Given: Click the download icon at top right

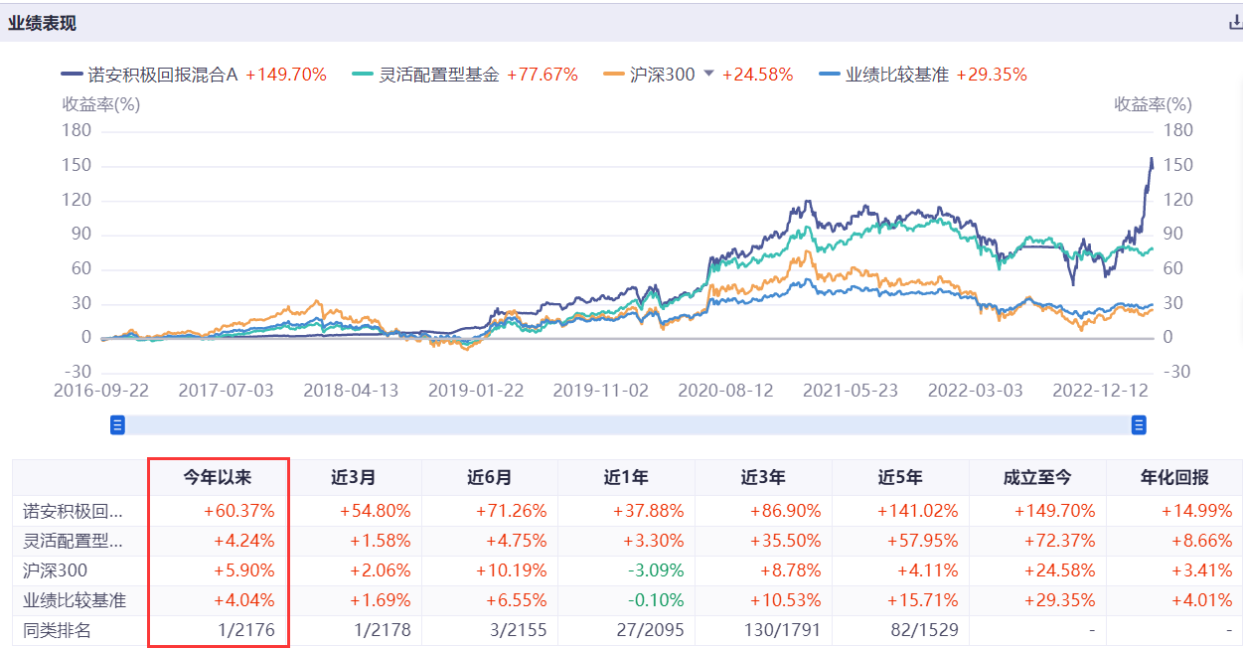Looking at the screenshot, I should 1235,24.
